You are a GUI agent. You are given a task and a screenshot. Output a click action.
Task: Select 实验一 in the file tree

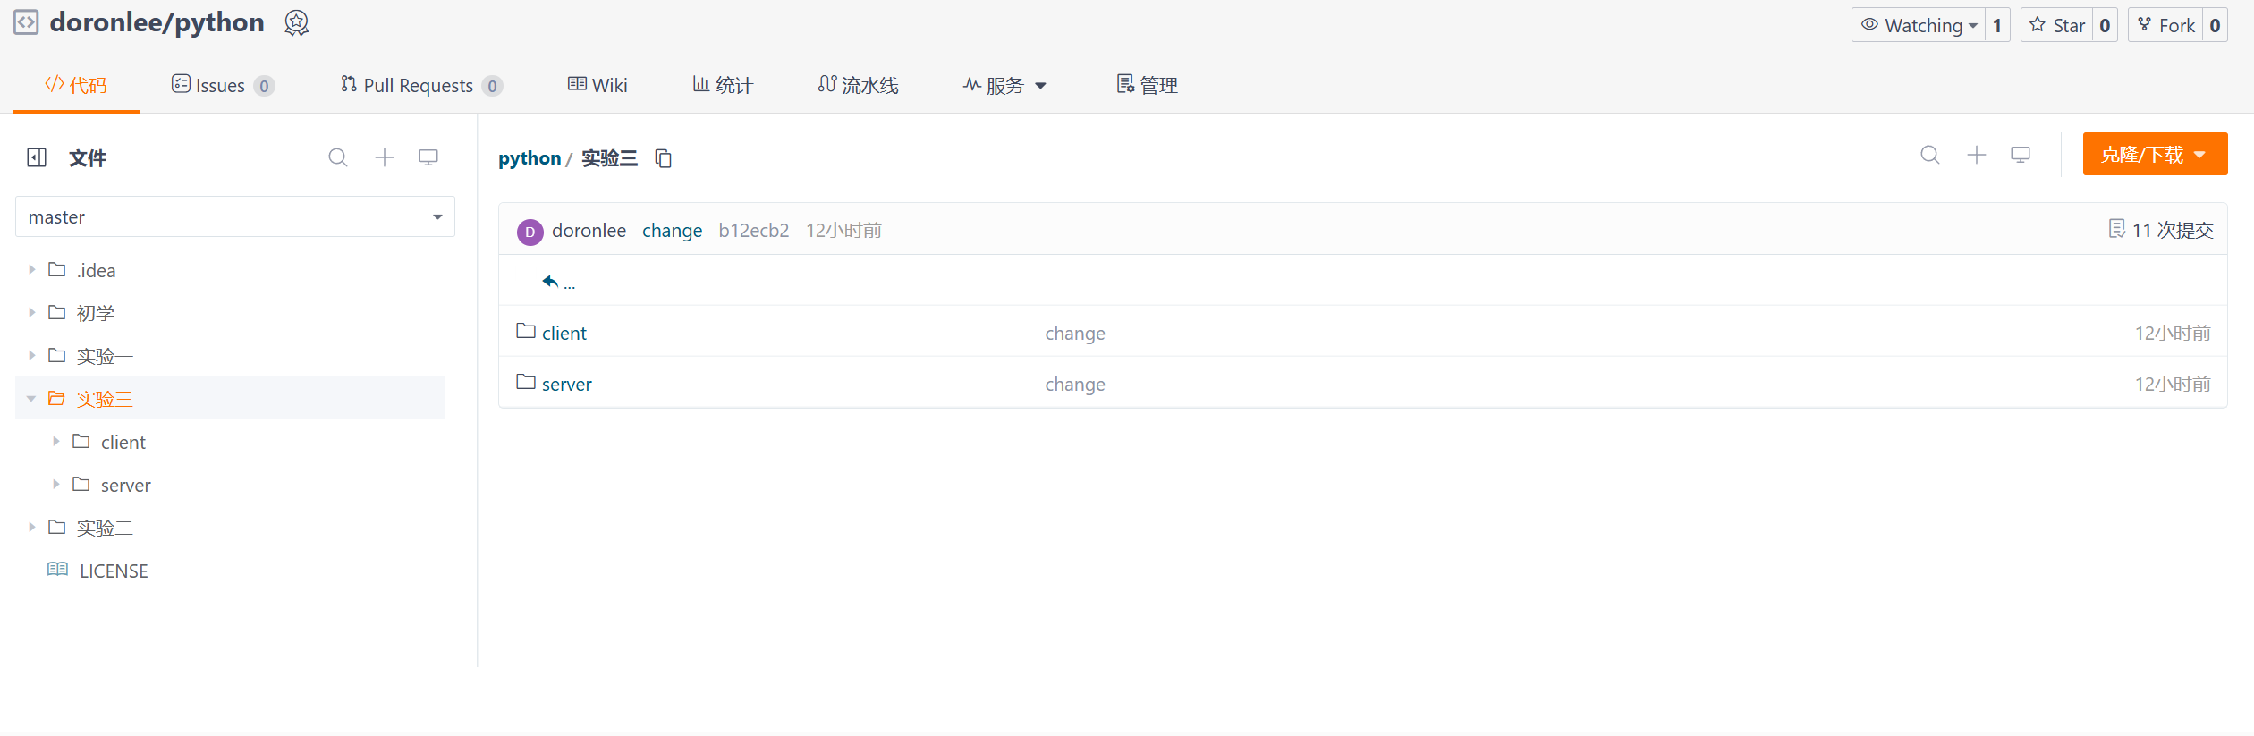[105, 356]
